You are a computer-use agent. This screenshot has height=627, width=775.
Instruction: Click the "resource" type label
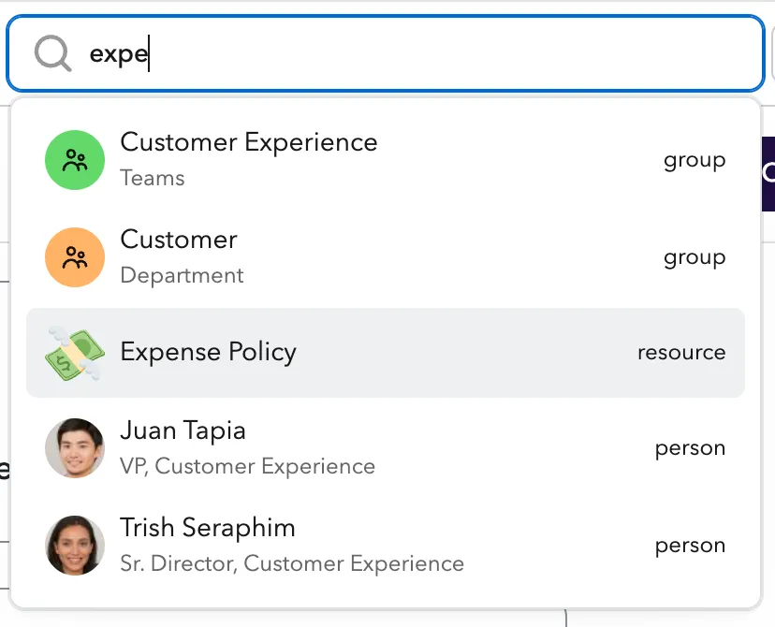[x=681, y=353]
